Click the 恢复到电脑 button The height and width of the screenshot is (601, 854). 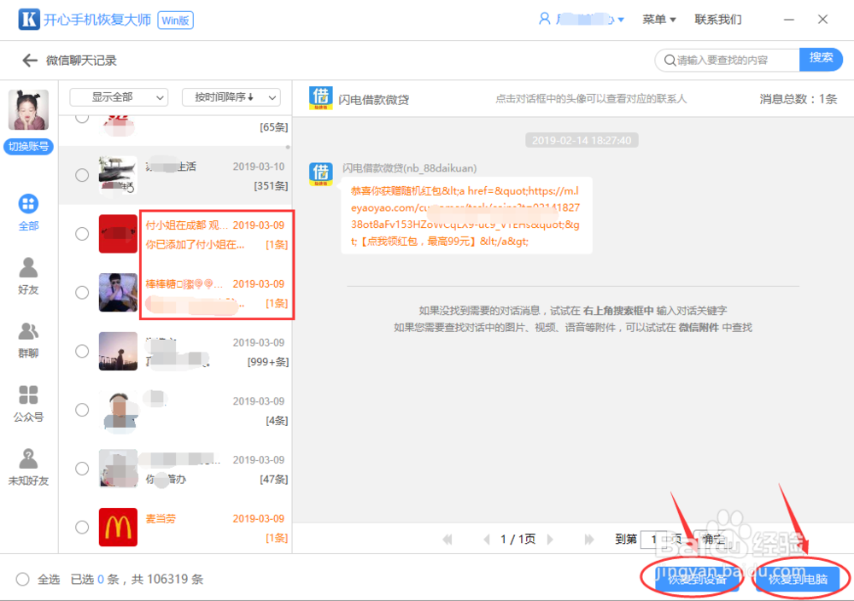pyautogui.click(x=798, y=579)
